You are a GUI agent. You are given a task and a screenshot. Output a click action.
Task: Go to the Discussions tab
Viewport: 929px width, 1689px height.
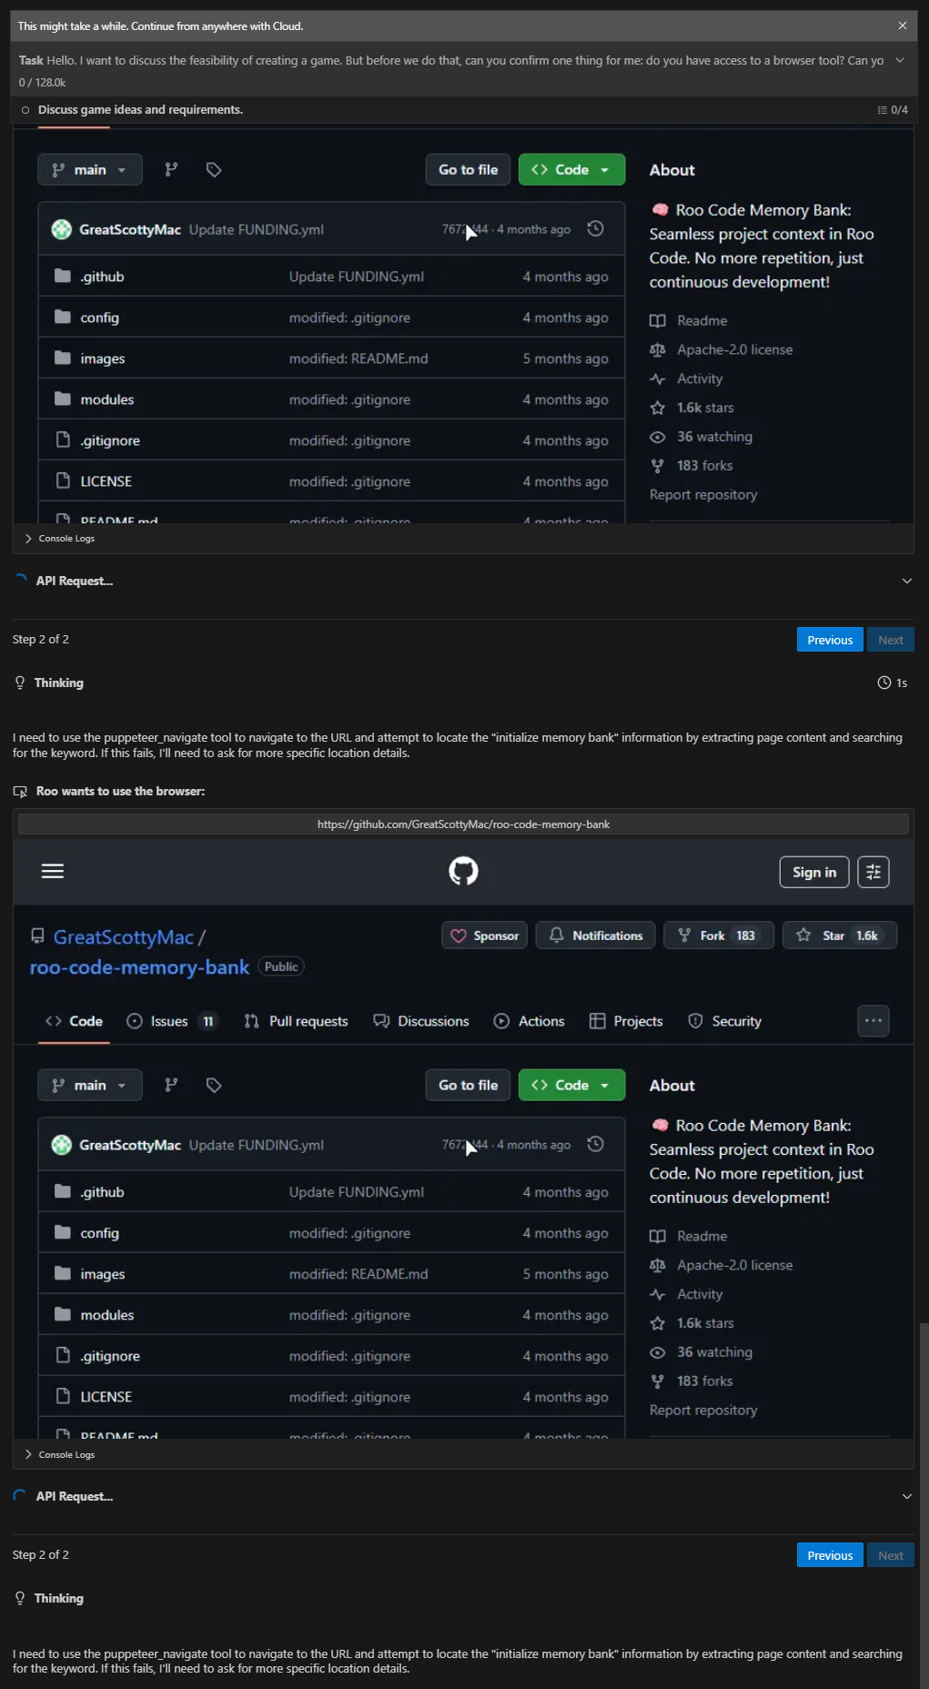click(x=421, y=1021)
